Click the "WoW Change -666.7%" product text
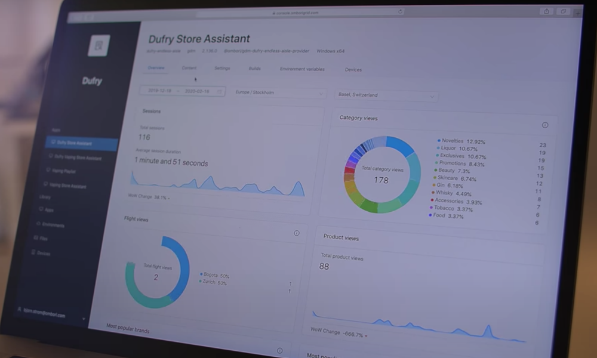597x358 pixels. coord(337,332)
